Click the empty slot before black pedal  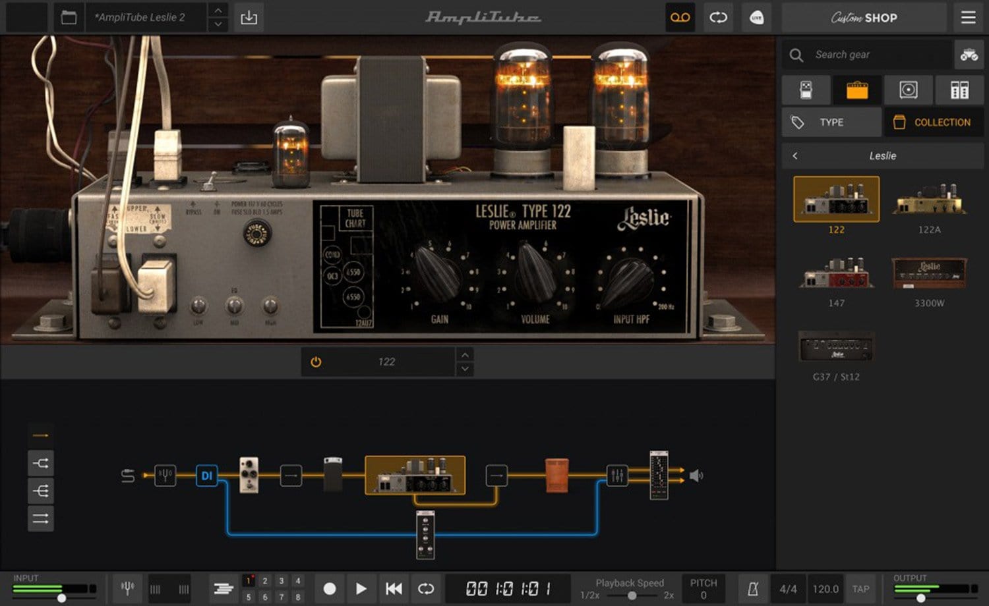pyautogui.click(x=291, y=476)
